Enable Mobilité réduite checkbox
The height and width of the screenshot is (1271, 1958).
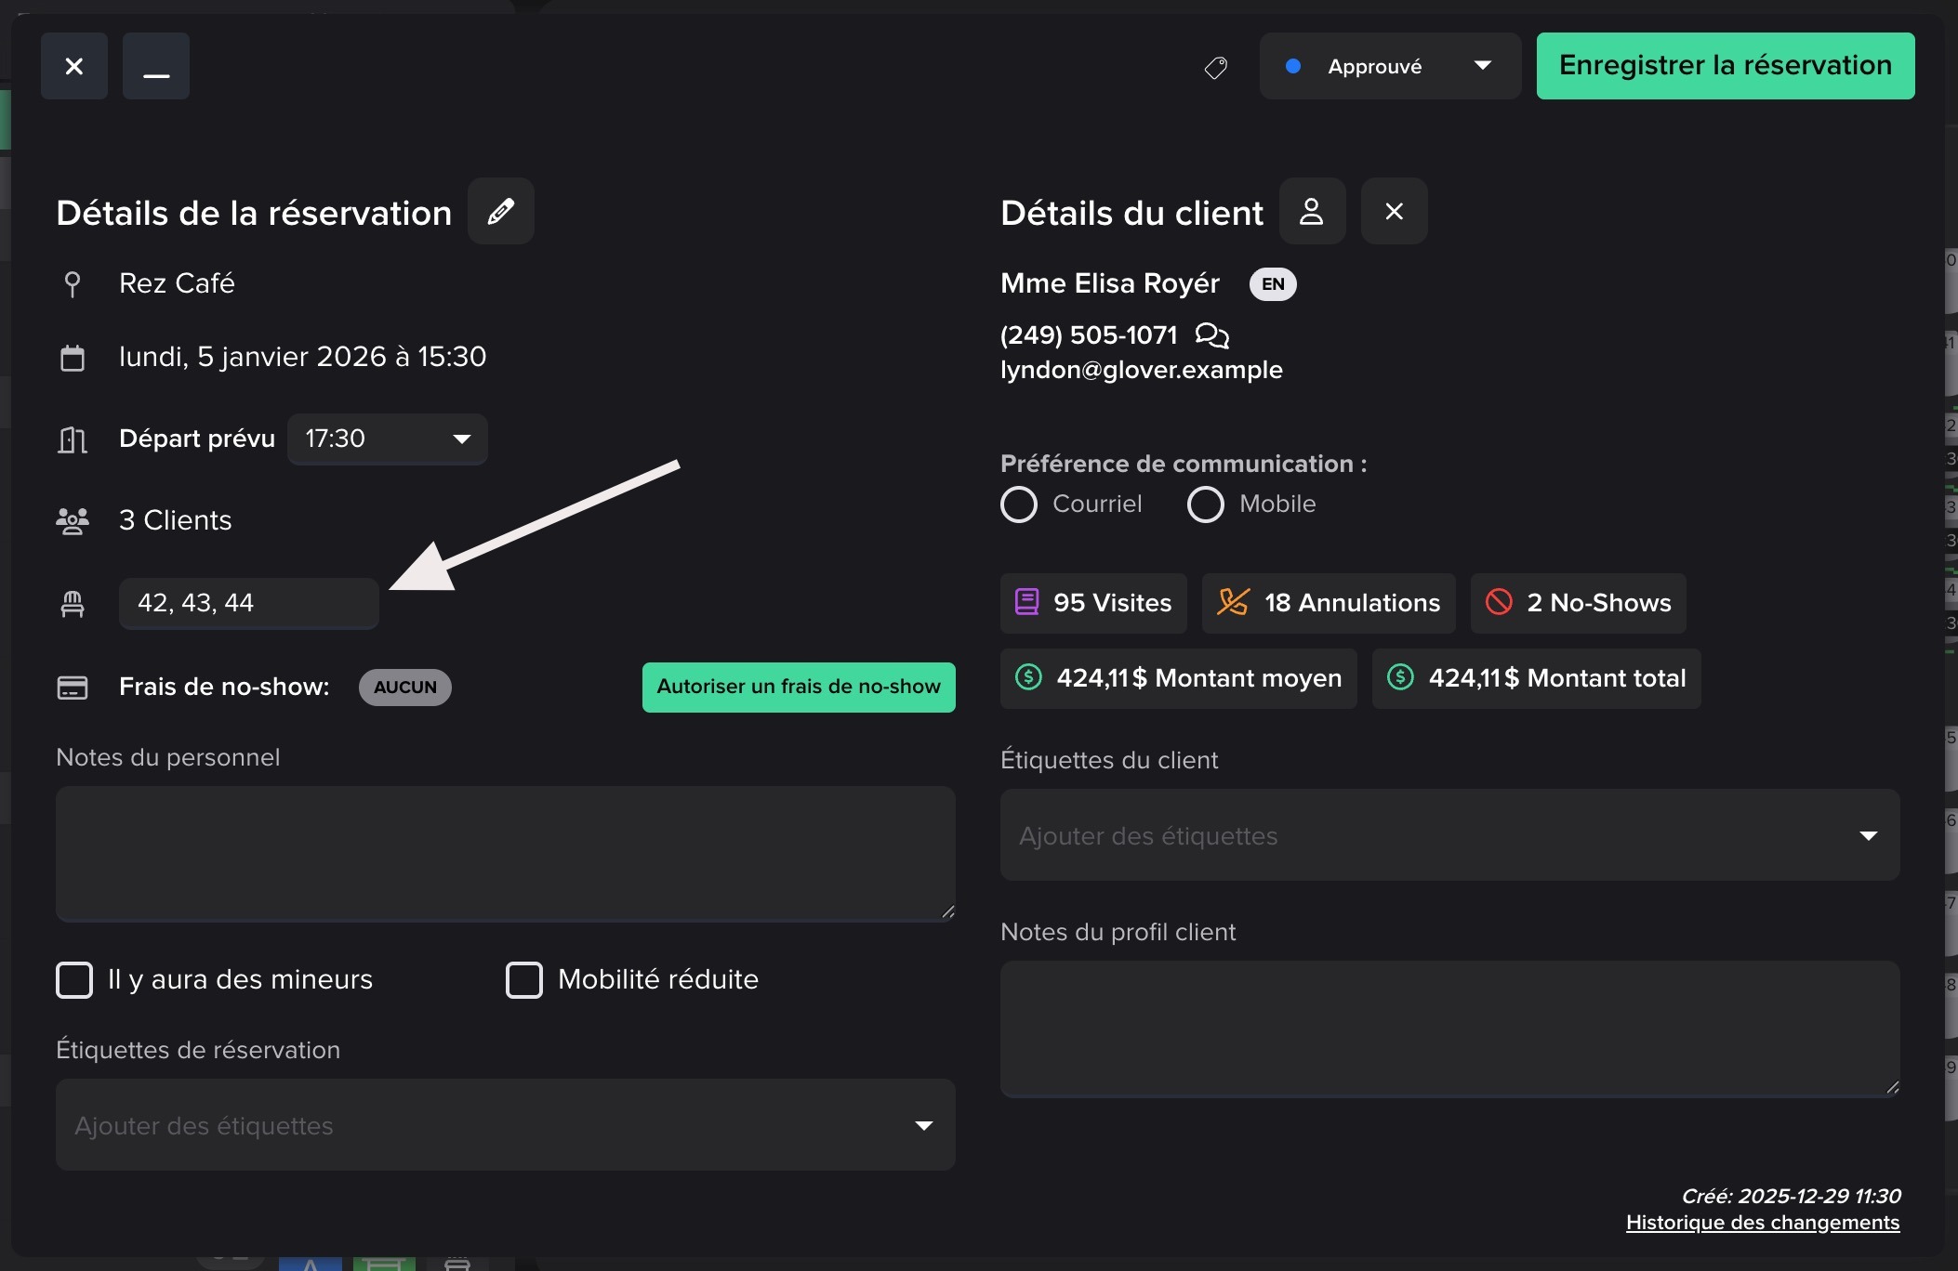(x=524, y=979)
